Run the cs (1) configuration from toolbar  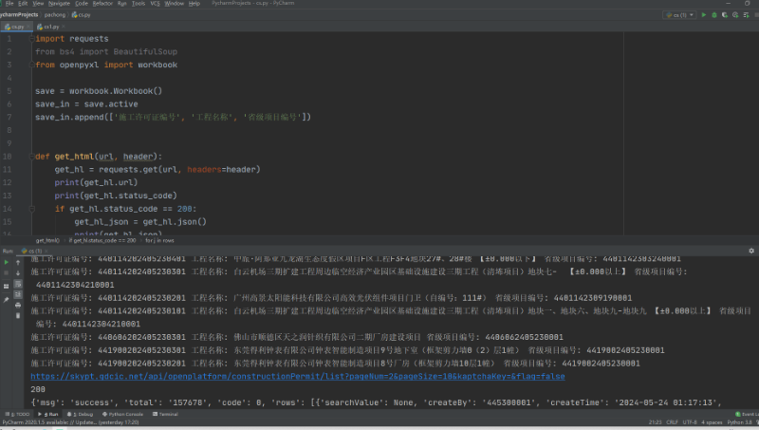coord(704,15)
